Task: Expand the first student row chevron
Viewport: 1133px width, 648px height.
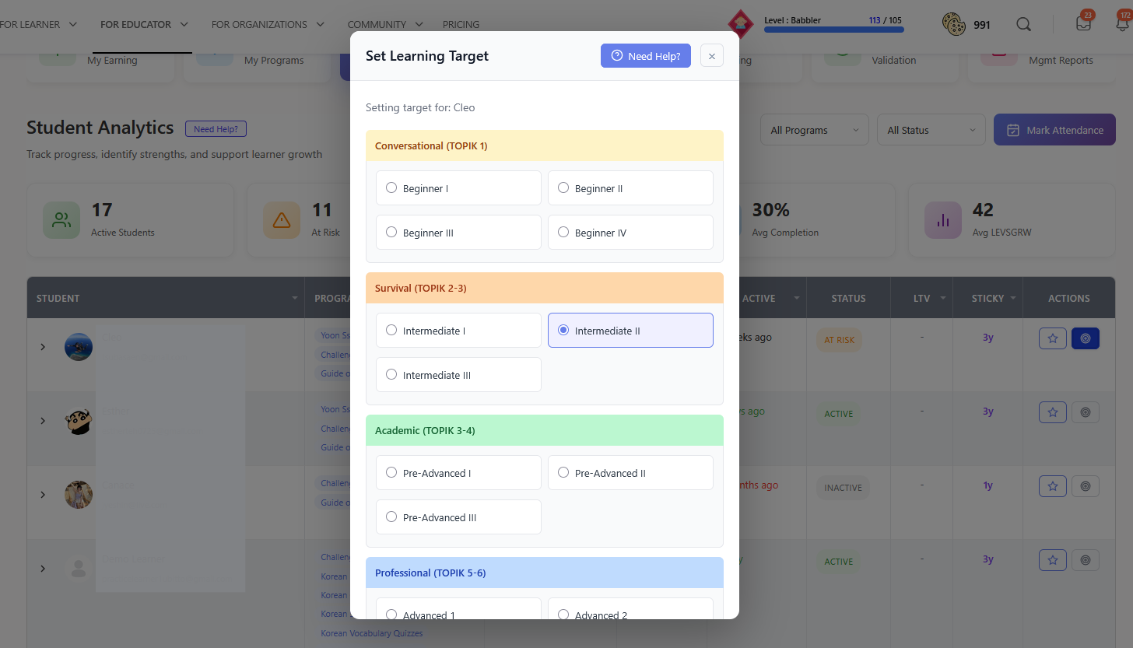Action: point(43,346)
